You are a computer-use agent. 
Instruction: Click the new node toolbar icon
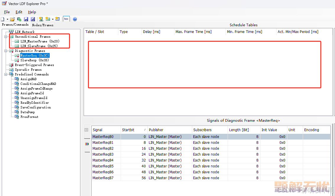(x=41, y=19)
